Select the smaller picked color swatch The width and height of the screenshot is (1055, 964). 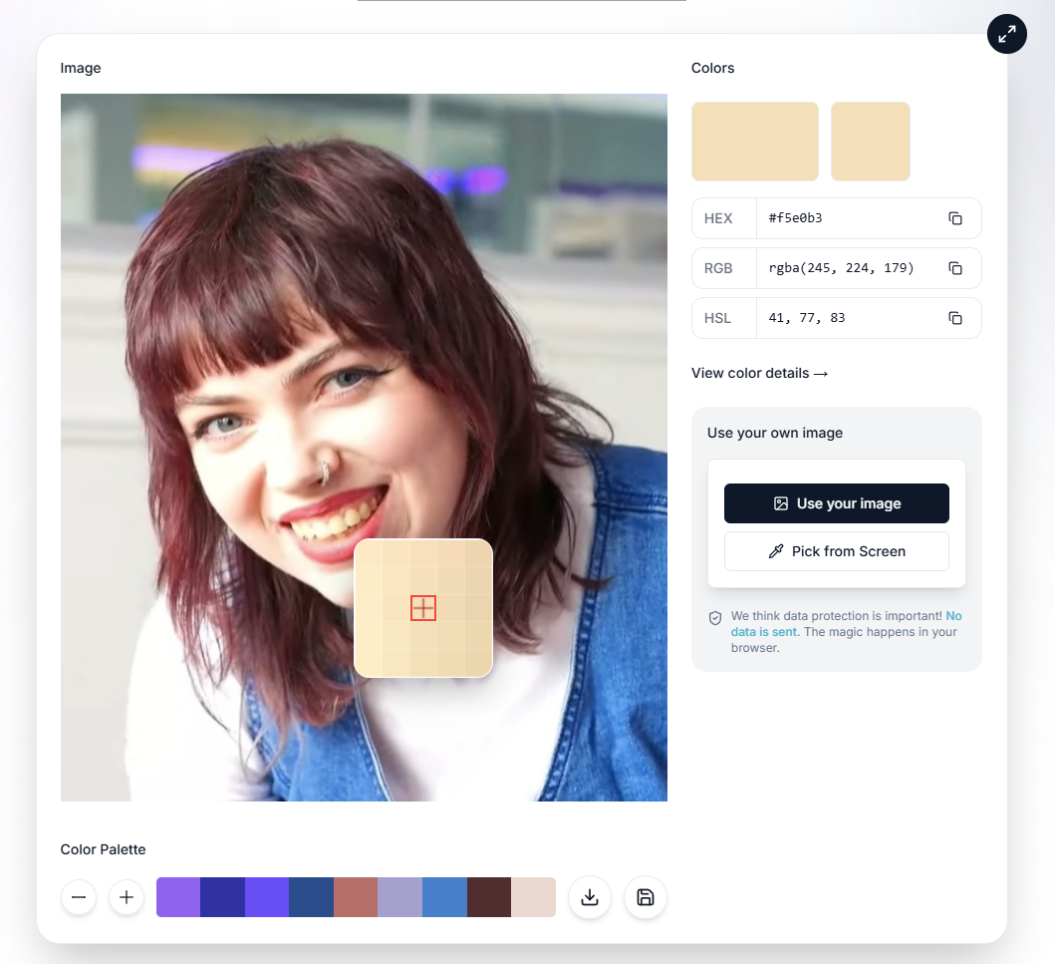tap(871, 142)
